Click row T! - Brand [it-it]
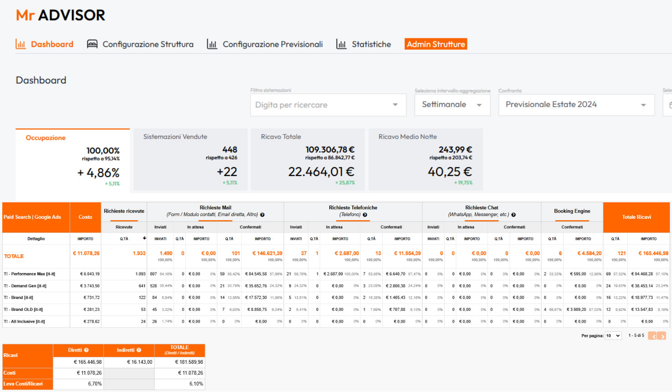This screenshot has width=672, height=392. 19,298
